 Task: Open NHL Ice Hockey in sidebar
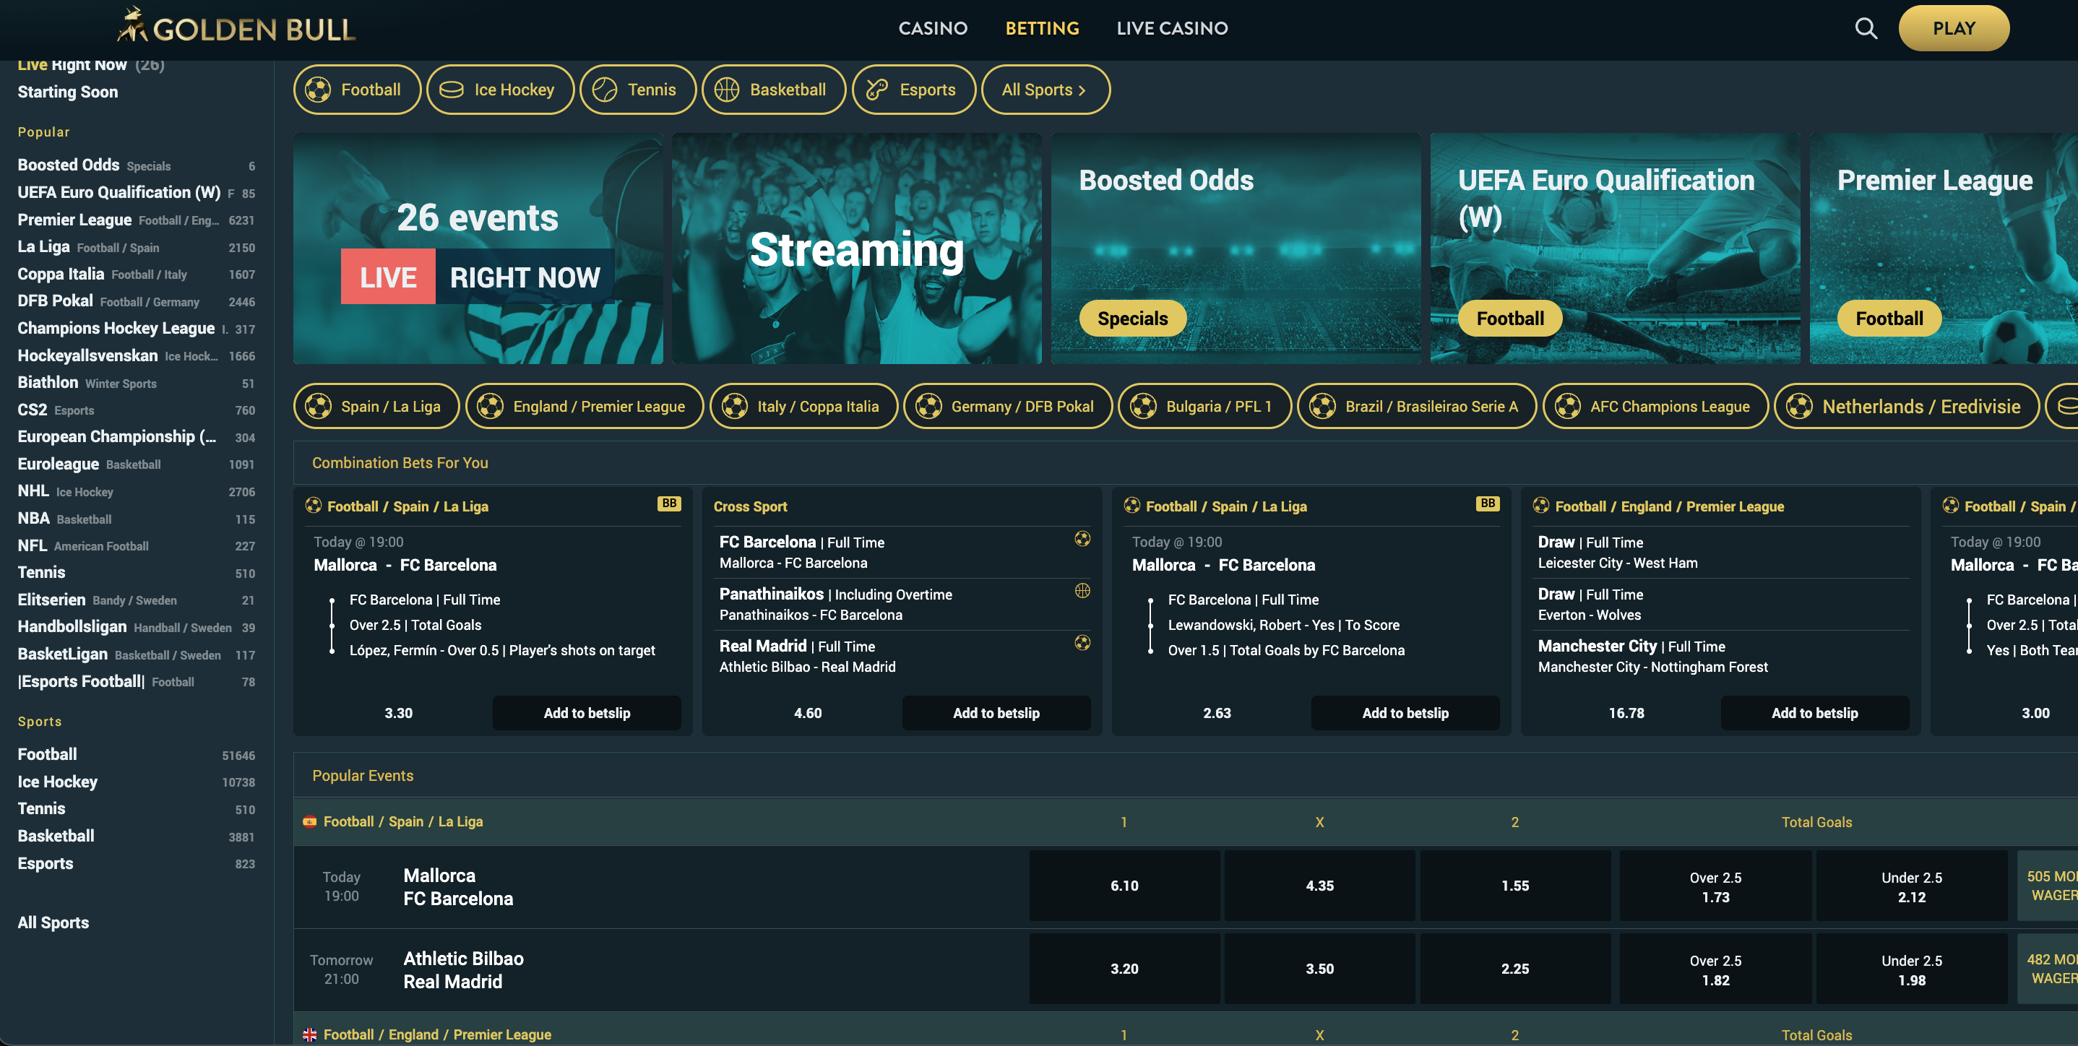34,491
